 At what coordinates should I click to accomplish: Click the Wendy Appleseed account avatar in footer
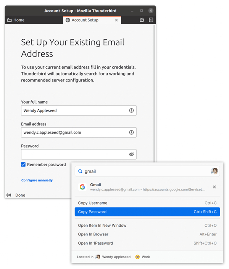pos(98,257)
